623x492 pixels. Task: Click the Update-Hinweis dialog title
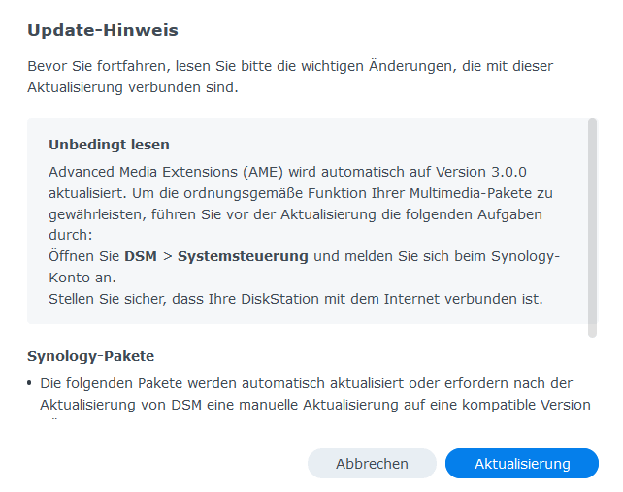pos(103,31)
